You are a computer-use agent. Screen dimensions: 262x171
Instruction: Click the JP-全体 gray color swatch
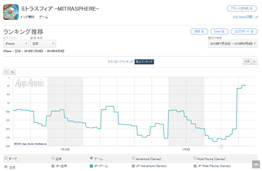53,166
